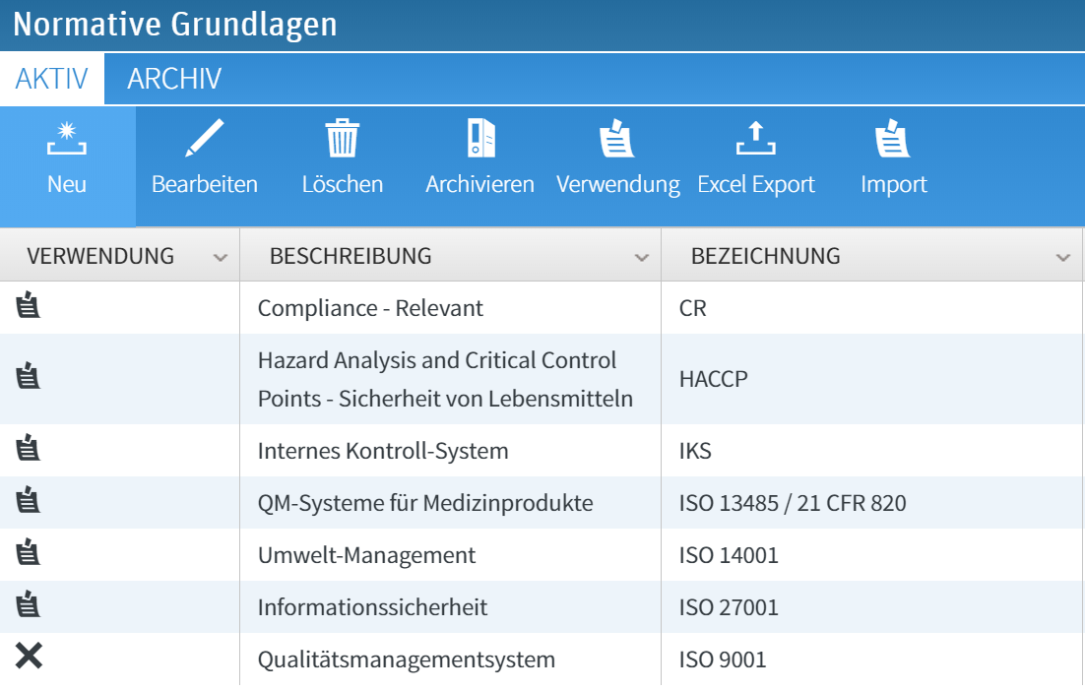
Task: Select the AKTIV tab
Action: pos(51,79)
